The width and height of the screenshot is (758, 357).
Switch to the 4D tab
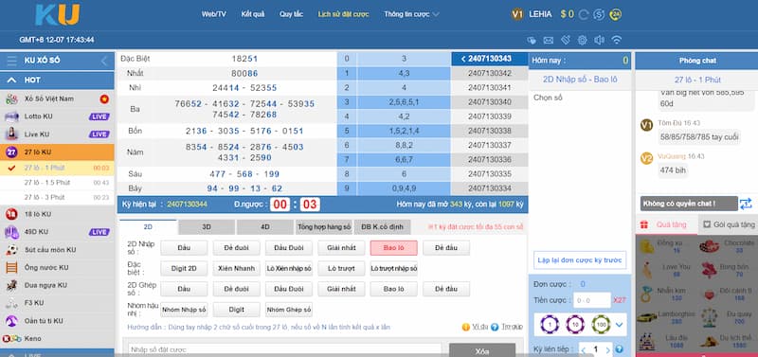pyautogui.click(x=265, y=227)
